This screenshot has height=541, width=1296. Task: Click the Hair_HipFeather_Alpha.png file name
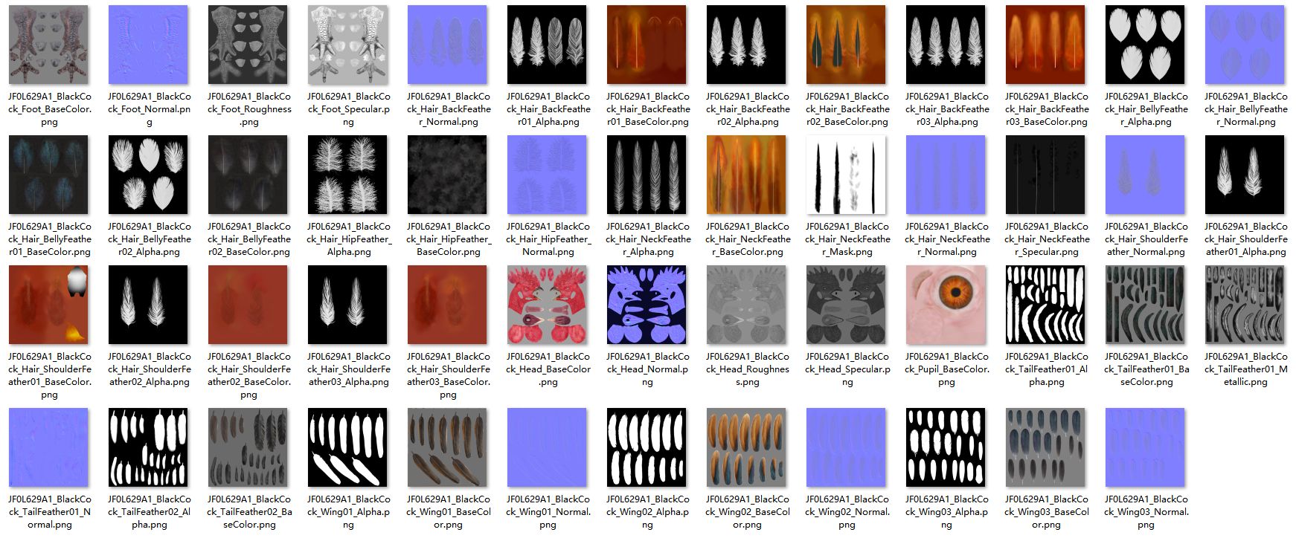point(348,239)
